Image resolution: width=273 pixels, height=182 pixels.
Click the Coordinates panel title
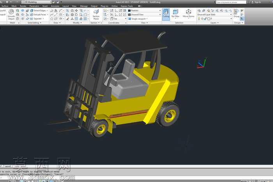tap(114, 23)
